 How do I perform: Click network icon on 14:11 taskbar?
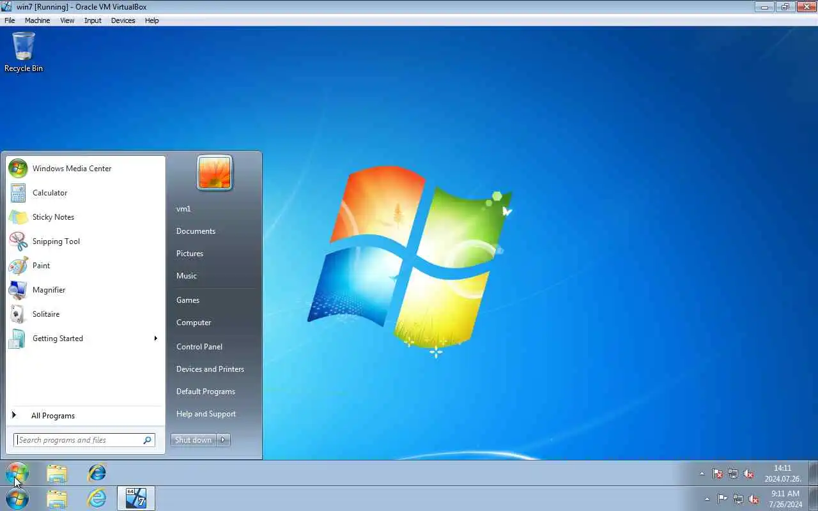733,474
